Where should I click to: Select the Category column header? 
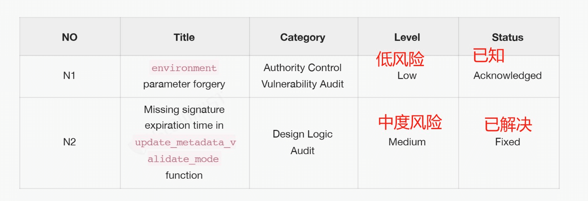(x=303, y=37)
